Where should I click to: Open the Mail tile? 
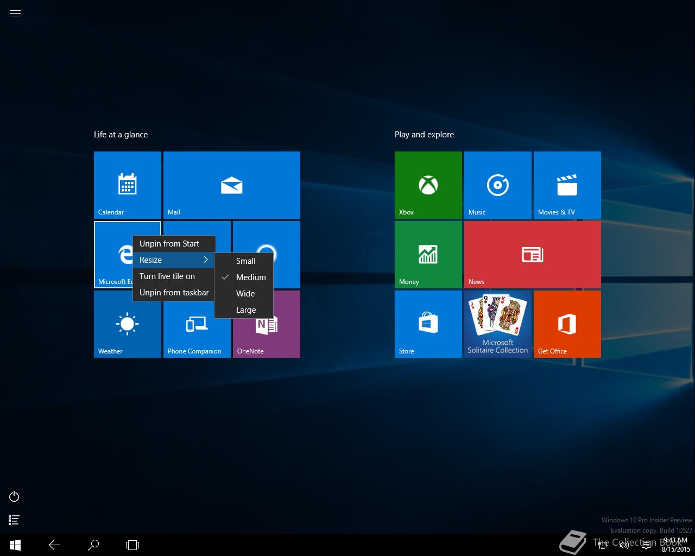232,185
